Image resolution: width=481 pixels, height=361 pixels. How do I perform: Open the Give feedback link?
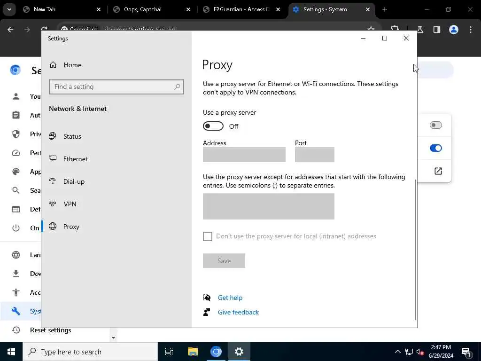click(x=238, y=312)
